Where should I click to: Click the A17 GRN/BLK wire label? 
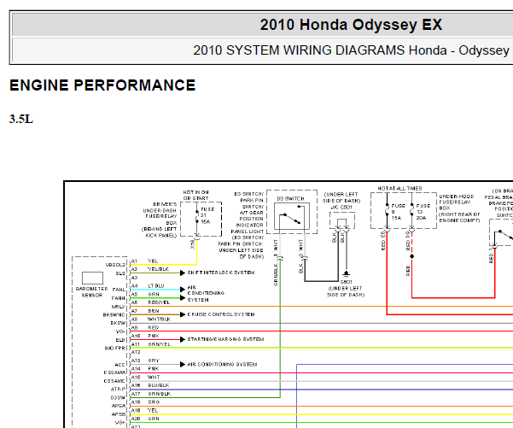coord(159,393)
